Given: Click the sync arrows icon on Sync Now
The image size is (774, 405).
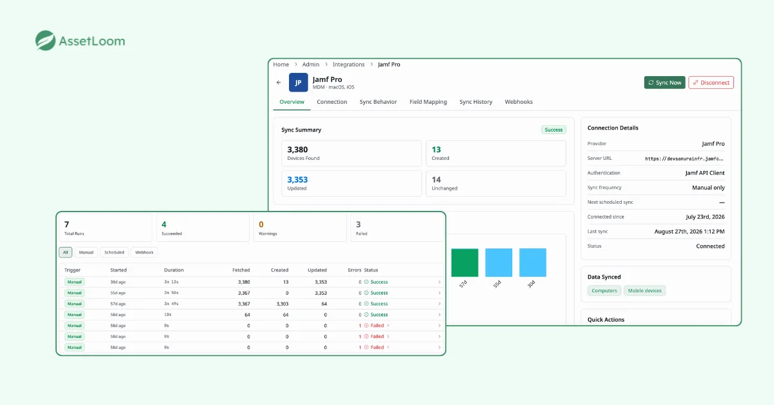Looking at the screenshot, I should coord(651,83).
